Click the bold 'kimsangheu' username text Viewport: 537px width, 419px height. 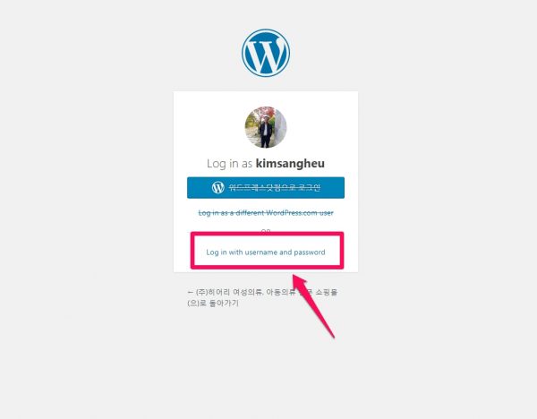pyautogui.click(x=290, y=164)
